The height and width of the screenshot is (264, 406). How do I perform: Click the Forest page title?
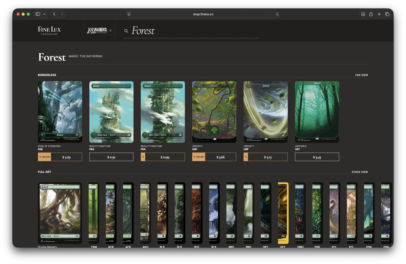point(52,57)
